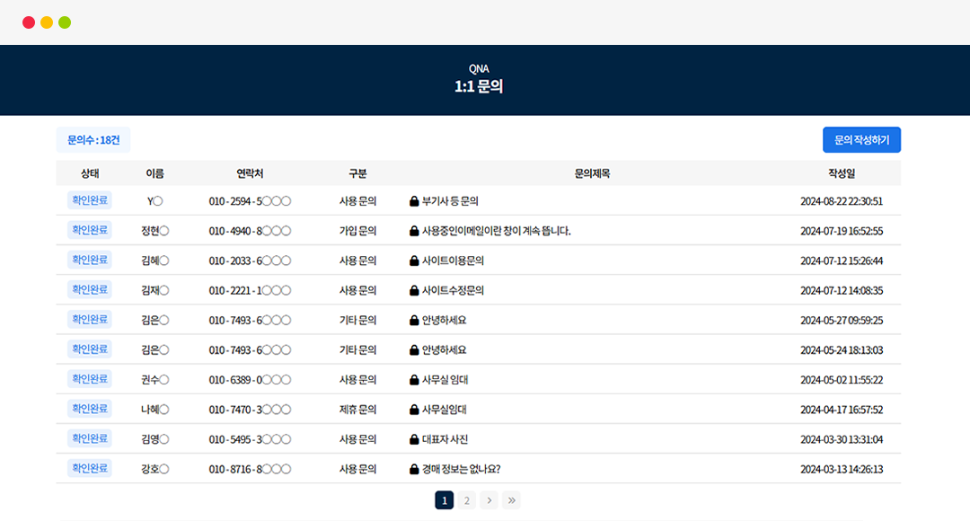970x521 pixels.
Task: Click lock icon next to 사이트이용문의
Action: pyautogui.click(x=414, y=260)
